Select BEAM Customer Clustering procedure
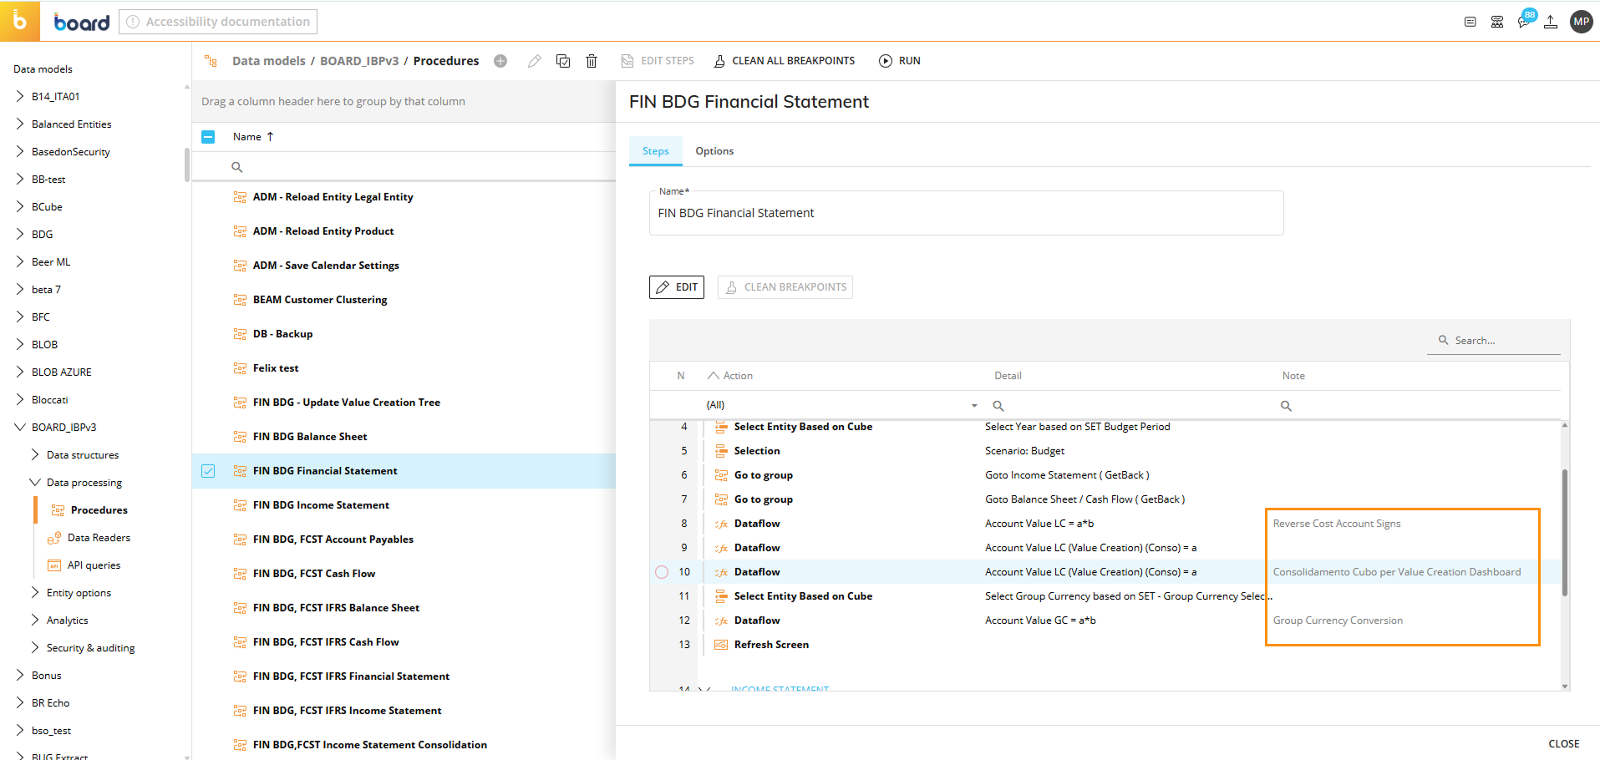This screenshot has width=1600, height=760. 320,300
